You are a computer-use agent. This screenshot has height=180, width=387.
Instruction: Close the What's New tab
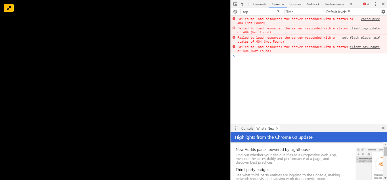click(277, 128)
